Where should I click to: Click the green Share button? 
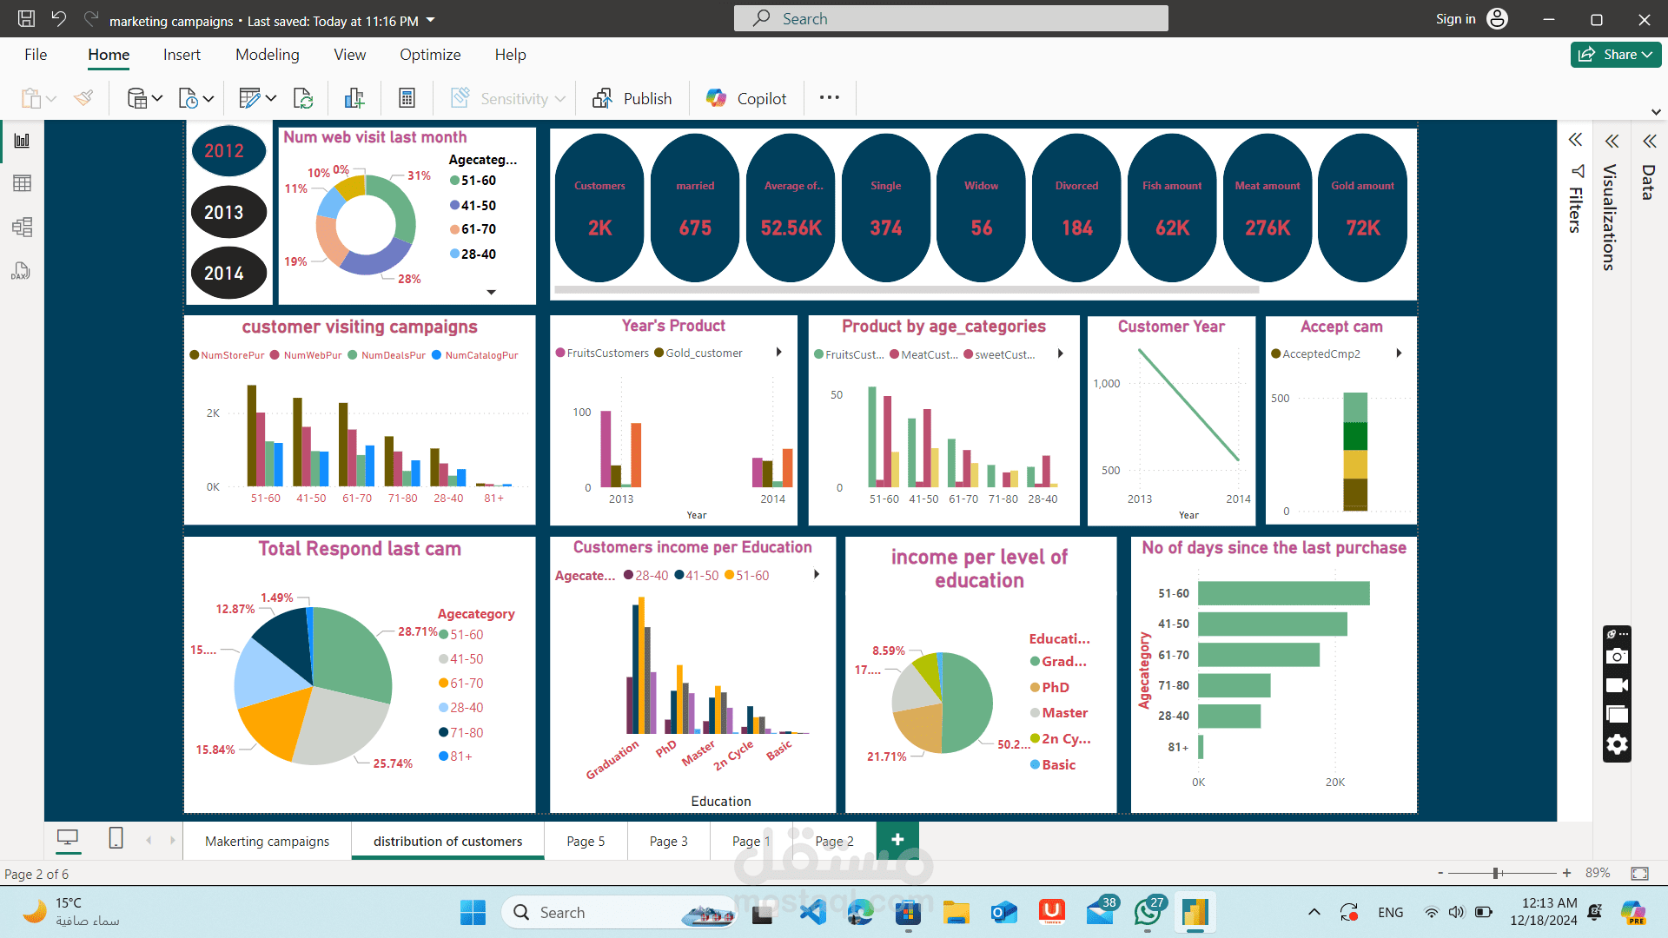(x=1615, y=54)
